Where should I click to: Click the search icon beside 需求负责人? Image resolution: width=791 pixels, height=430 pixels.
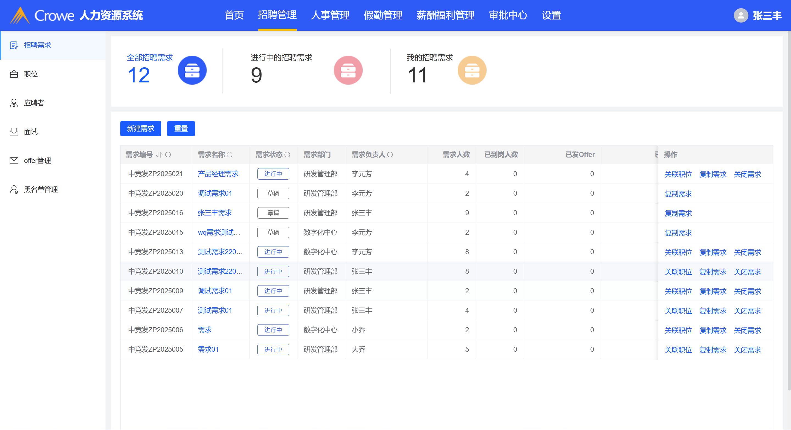pos(390,154)
